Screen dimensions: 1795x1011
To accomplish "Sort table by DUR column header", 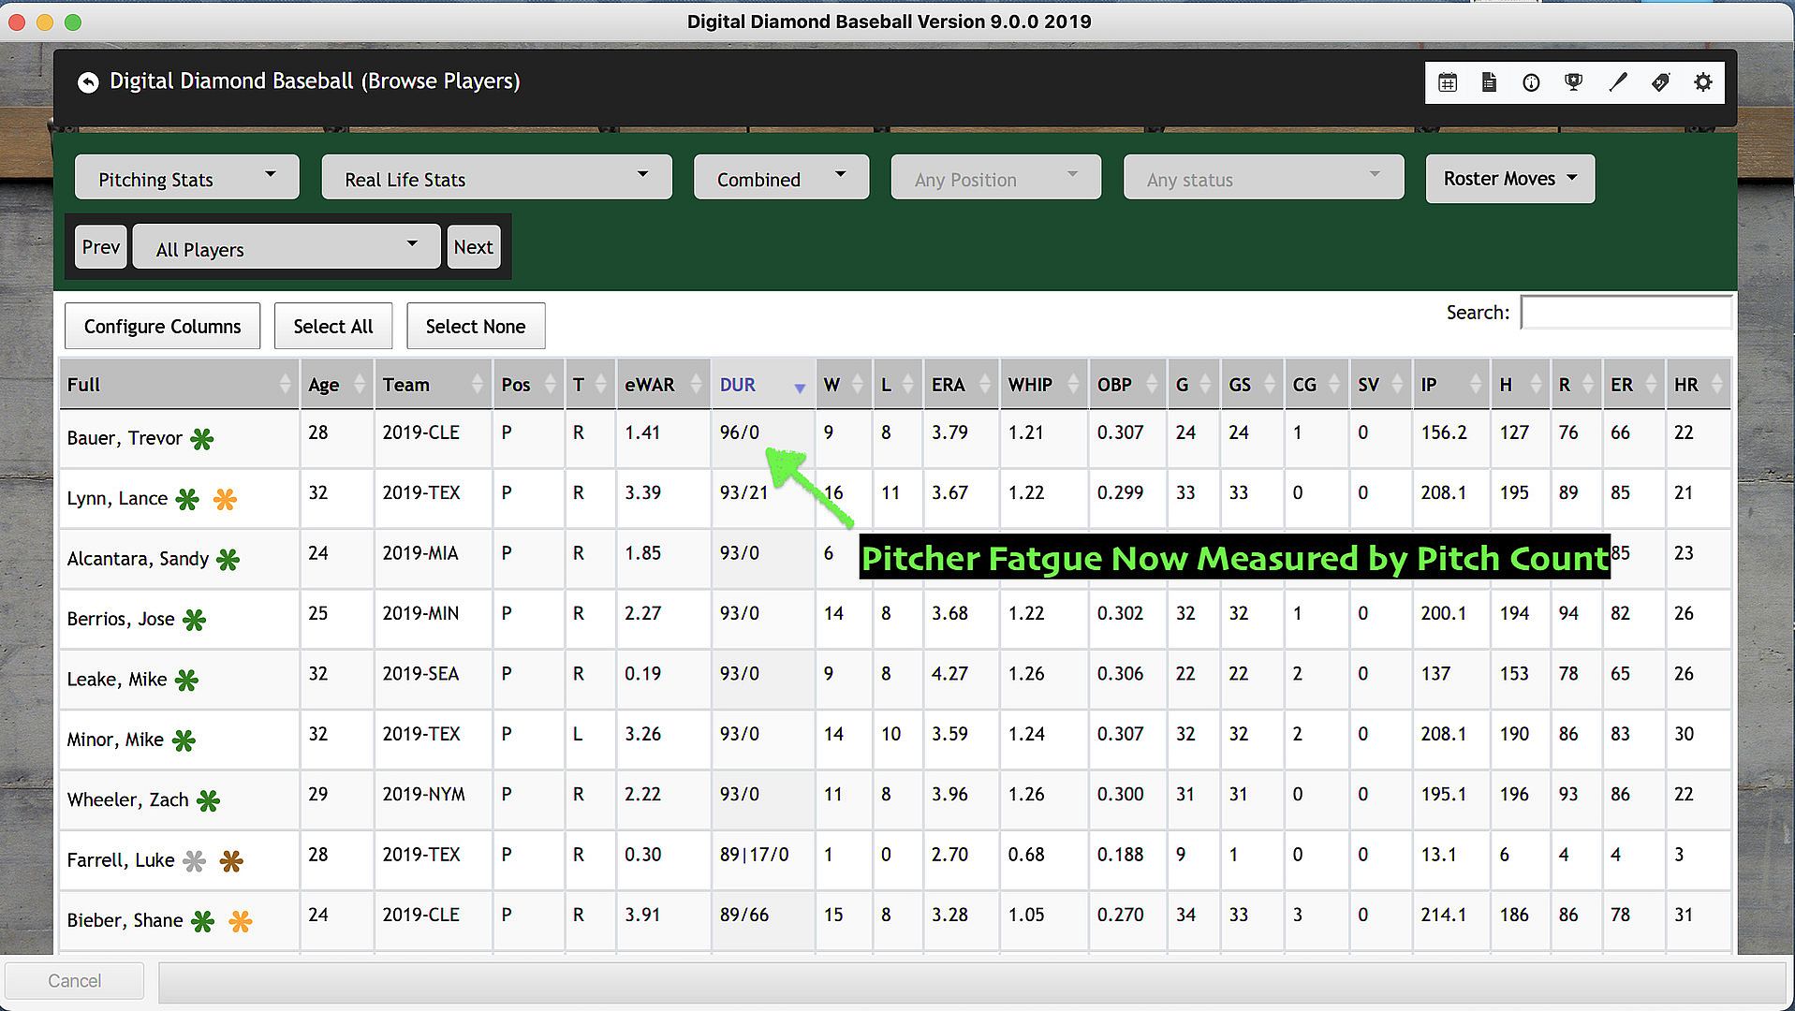I will tap(763, 384).
